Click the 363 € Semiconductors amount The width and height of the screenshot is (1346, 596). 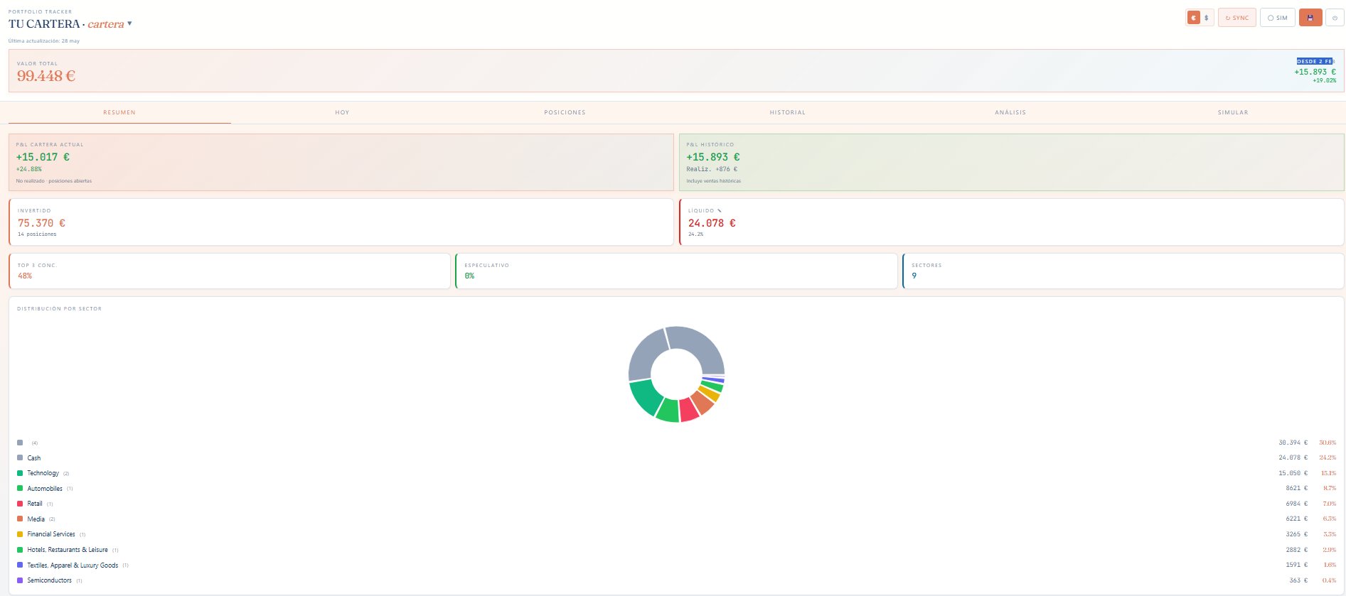[x=1298, y=580]
